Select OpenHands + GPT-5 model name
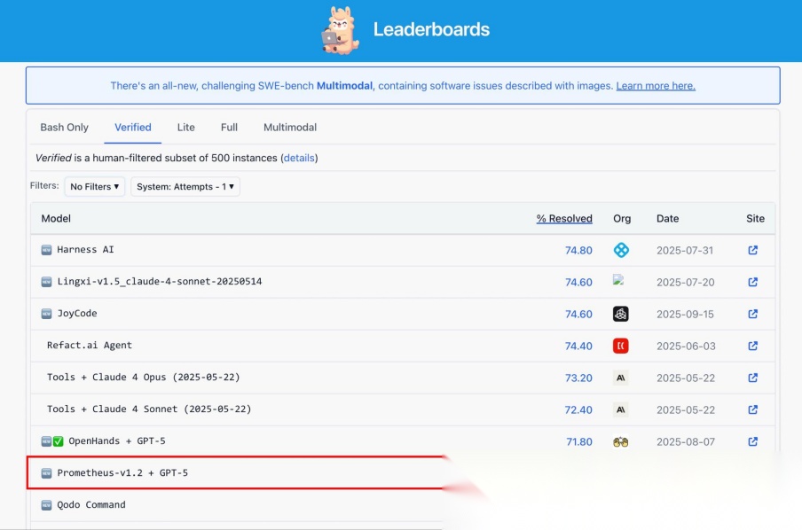 coord(117,441)
